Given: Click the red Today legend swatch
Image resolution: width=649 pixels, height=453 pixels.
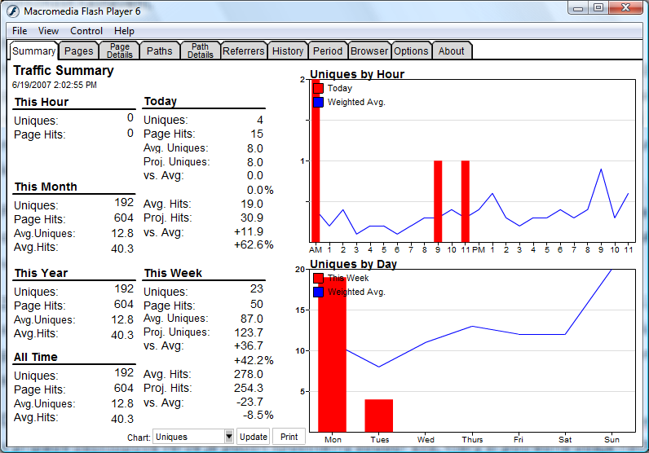Looking at the screenshot, I should (x=318, y=88).
